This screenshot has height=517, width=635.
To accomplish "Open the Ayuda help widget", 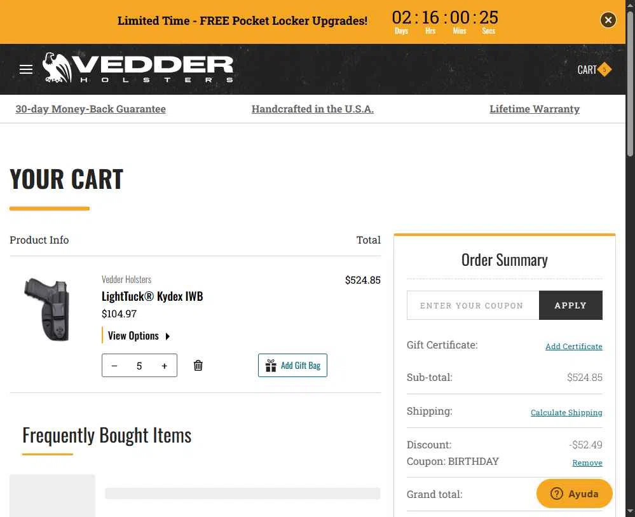I will coord(574,493).
